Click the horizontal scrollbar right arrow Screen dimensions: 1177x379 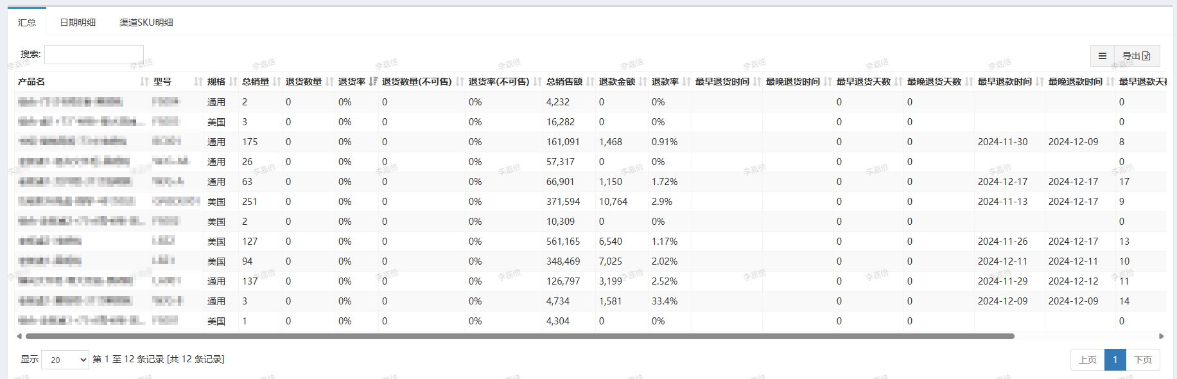click(1161, 336)
